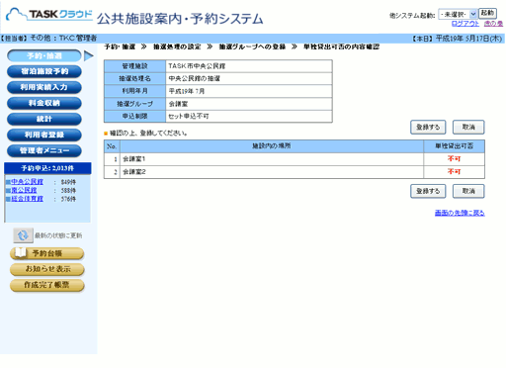This screenshot has width=506, height=368.
Task: Click the 会議室2 table row
Action: coord(295,172)
